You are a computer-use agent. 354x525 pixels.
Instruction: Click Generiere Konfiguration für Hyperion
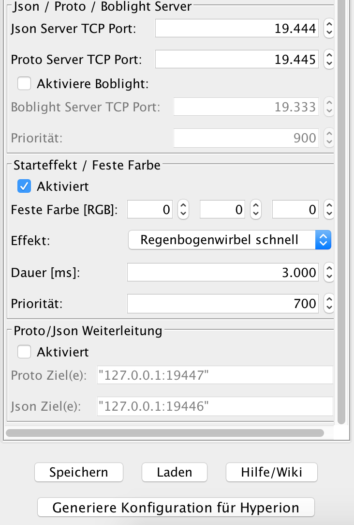[176, 508]
